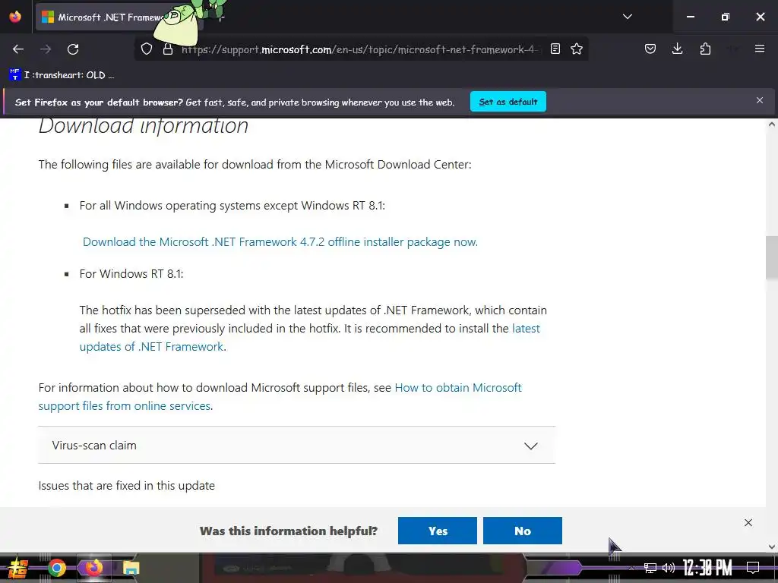Click the Issues that are fixed in this update text
This screenshot has height=583, width=778.
pos(127,485)
